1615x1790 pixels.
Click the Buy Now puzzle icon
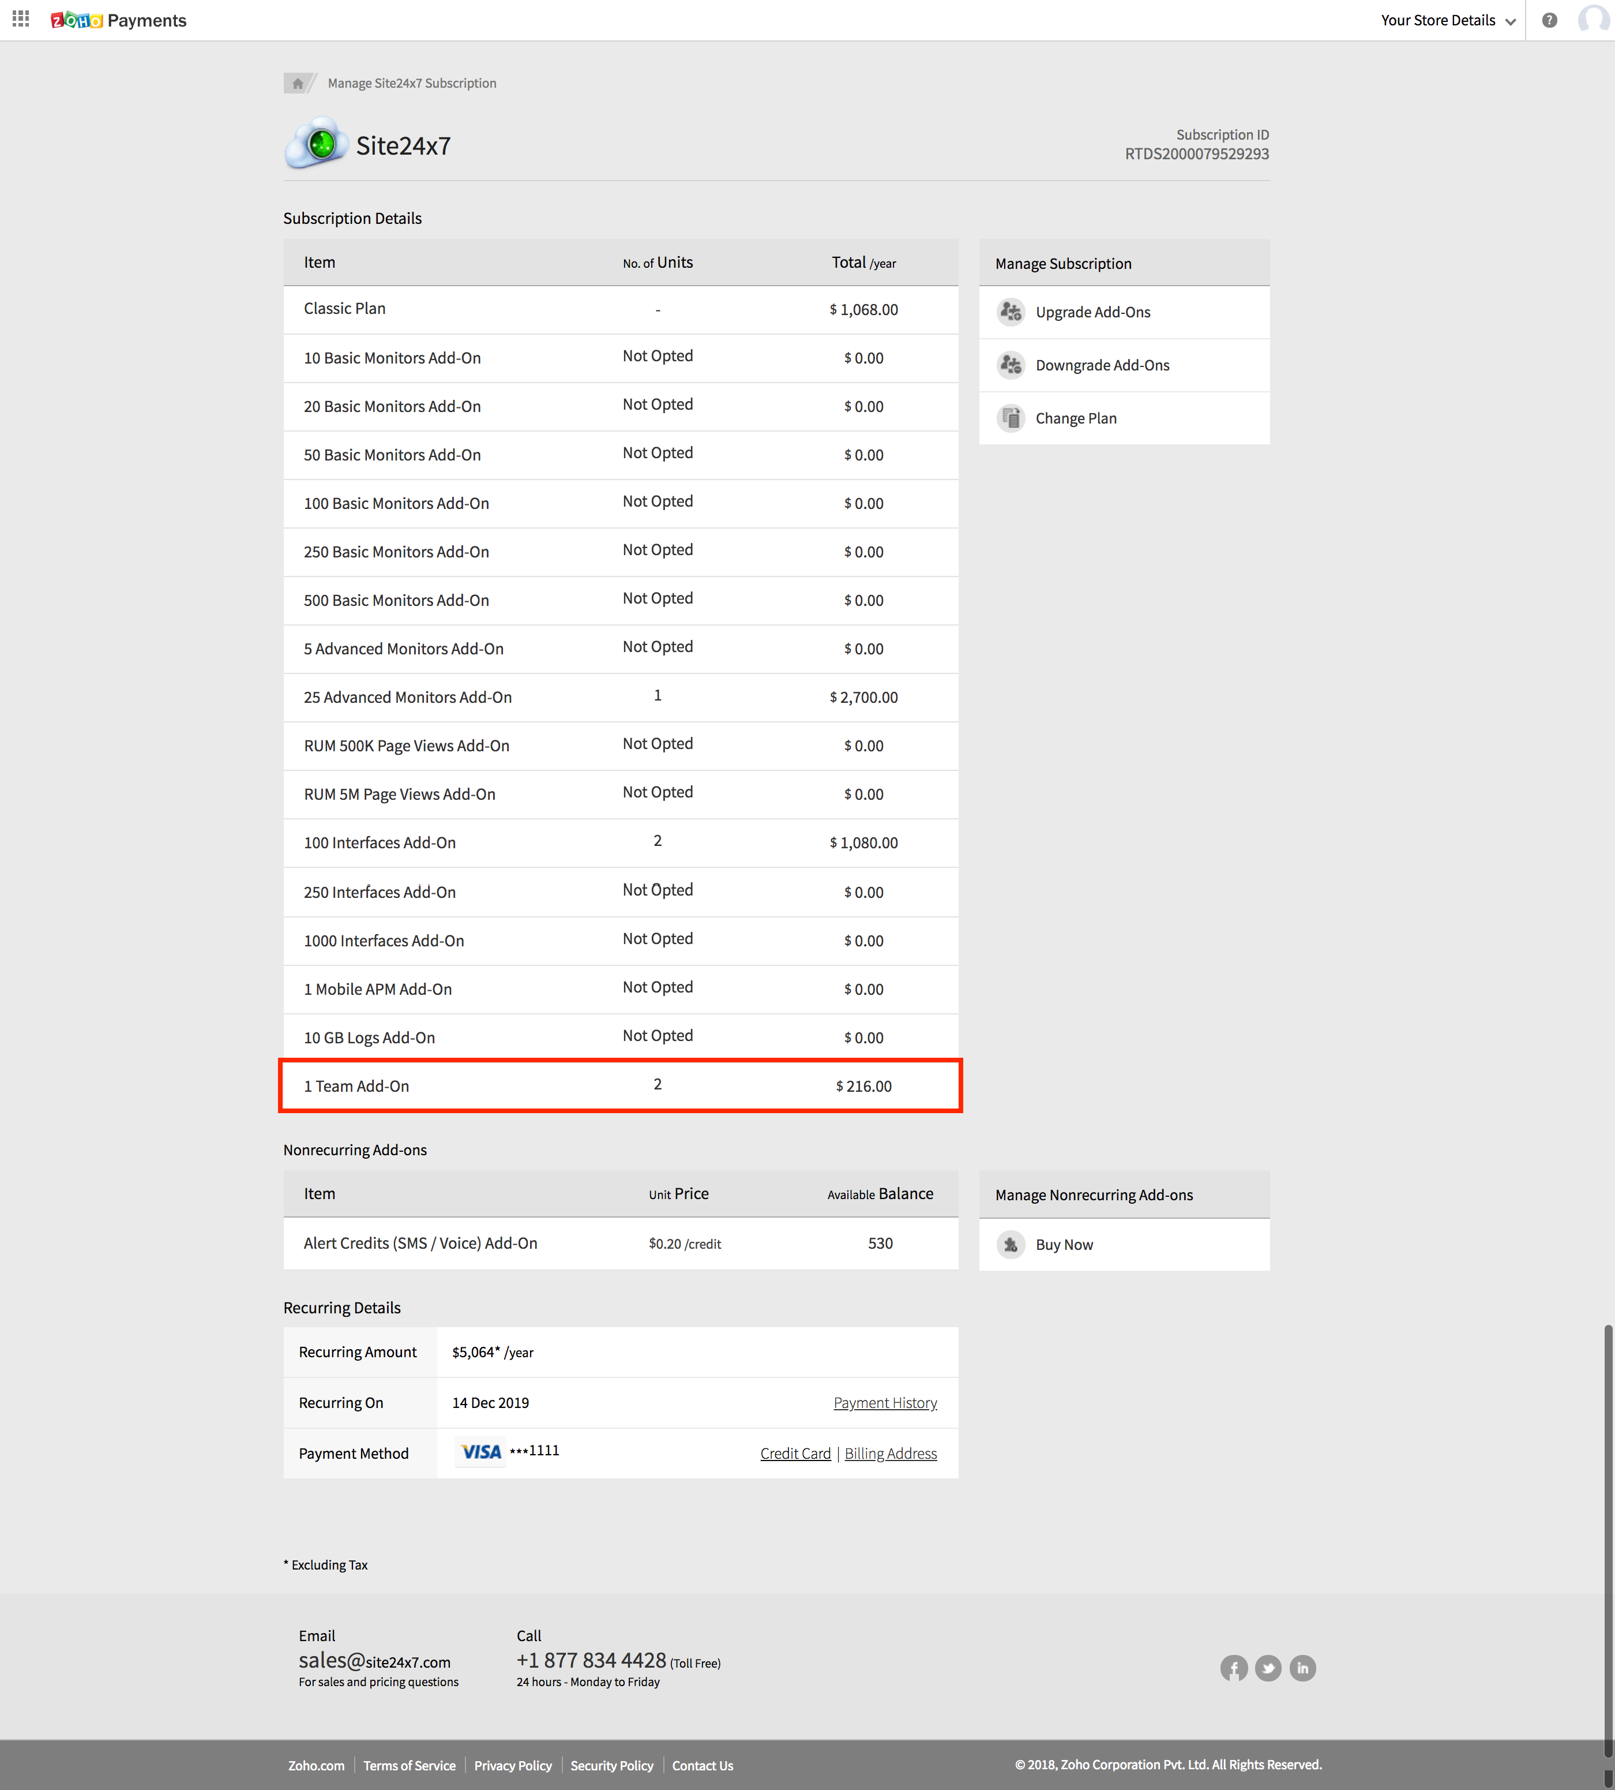[1011, 1245]
